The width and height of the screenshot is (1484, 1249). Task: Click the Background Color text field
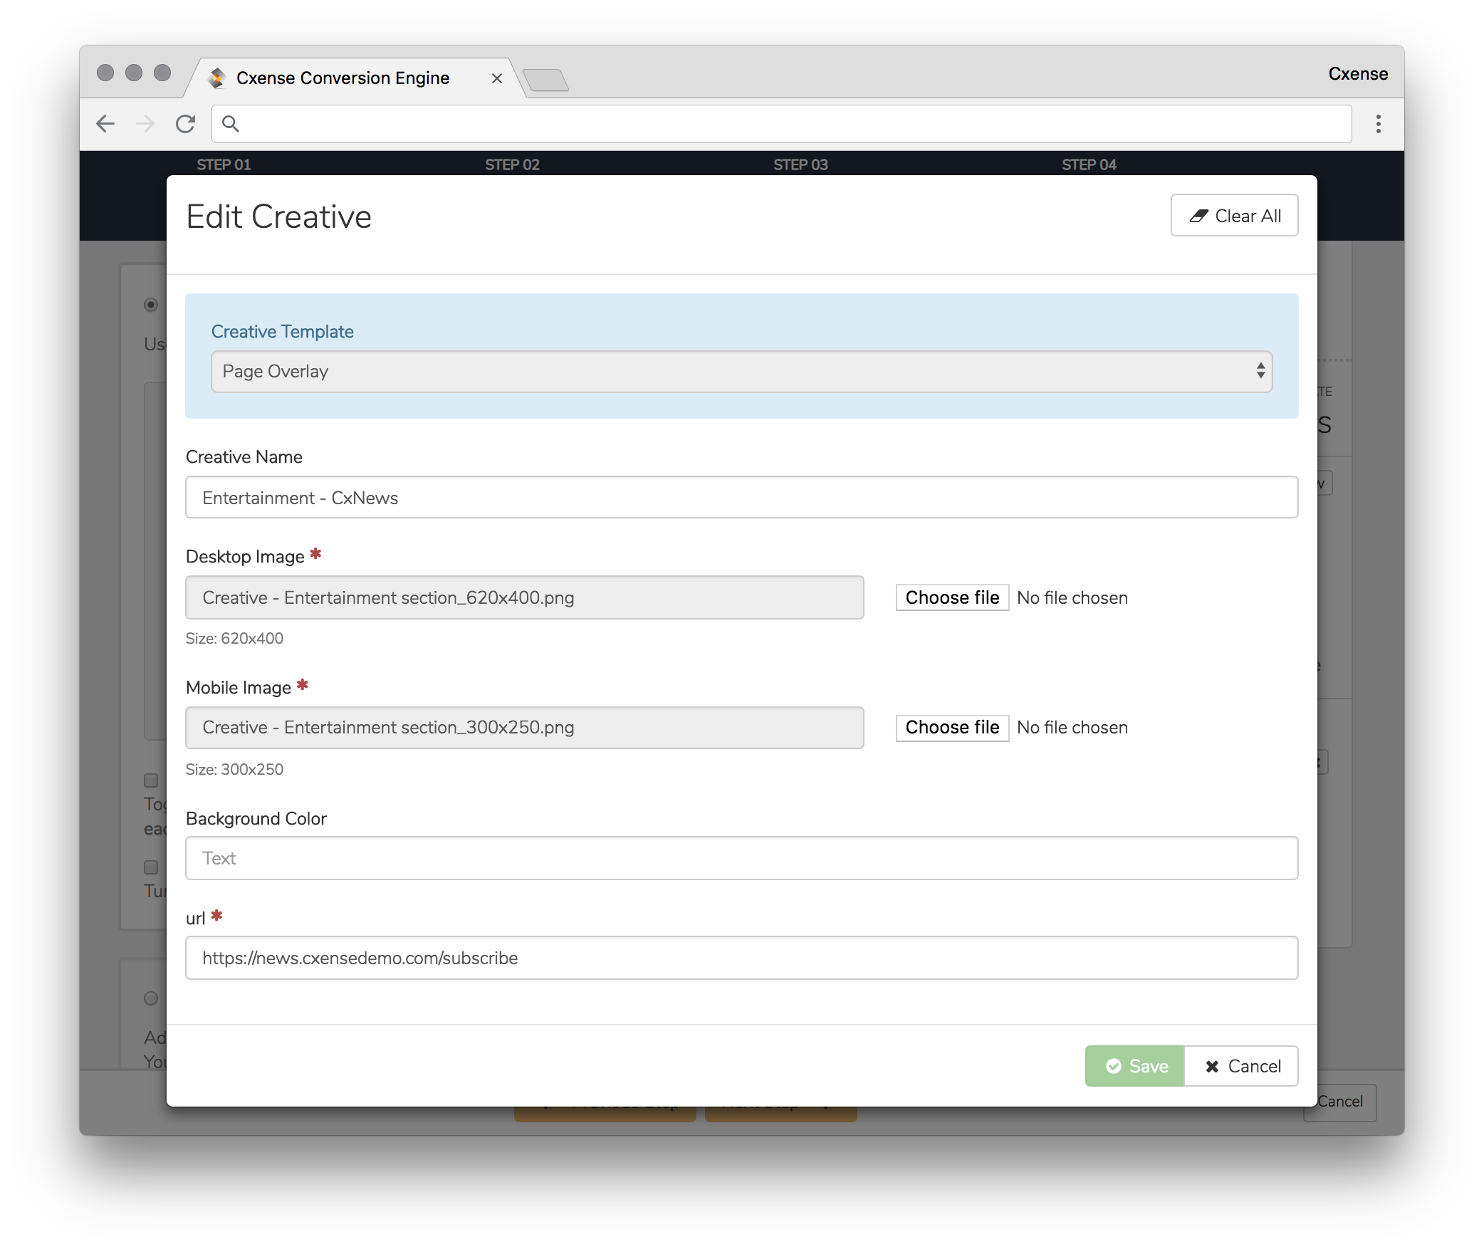click(x=741, y=858)
